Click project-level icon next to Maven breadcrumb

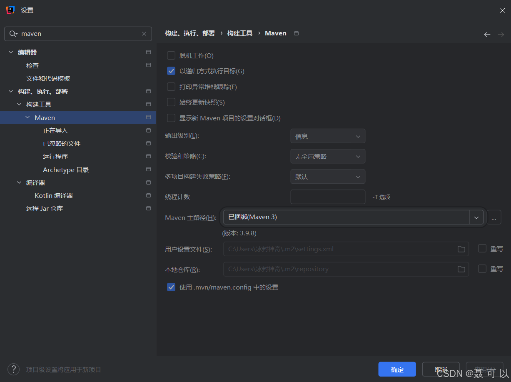click(x=296, y=33)
